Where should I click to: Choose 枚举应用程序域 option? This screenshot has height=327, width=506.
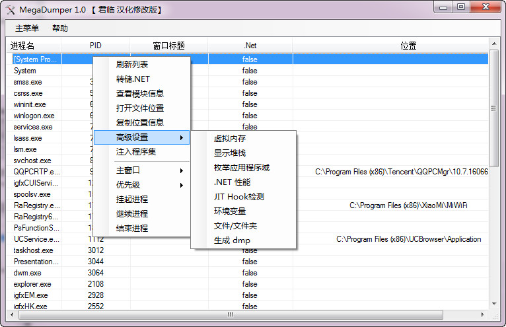click(x=242, y=168)
